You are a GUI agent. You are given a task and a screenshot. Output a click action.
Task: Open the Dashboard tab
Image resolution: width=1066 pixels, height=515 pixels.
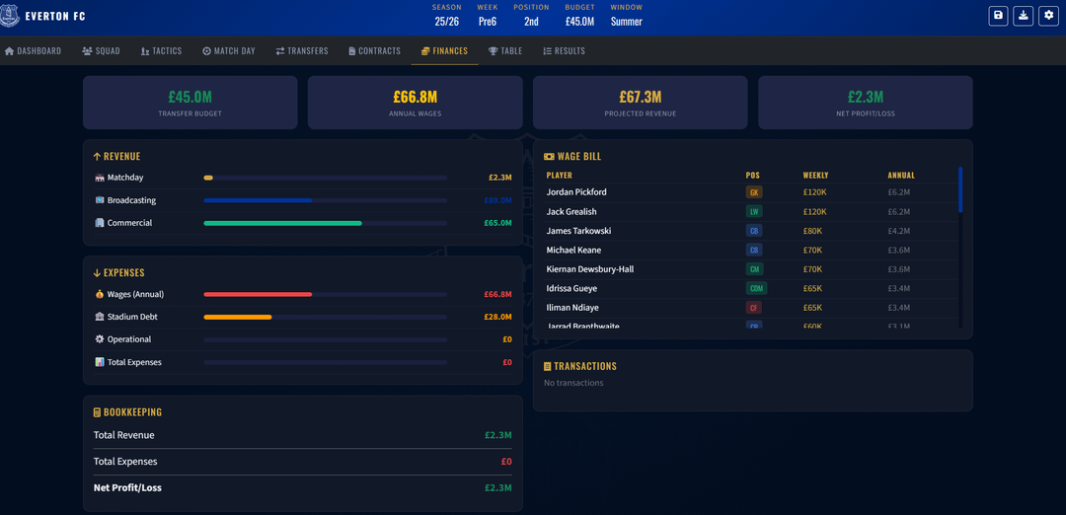pos(33,51)
